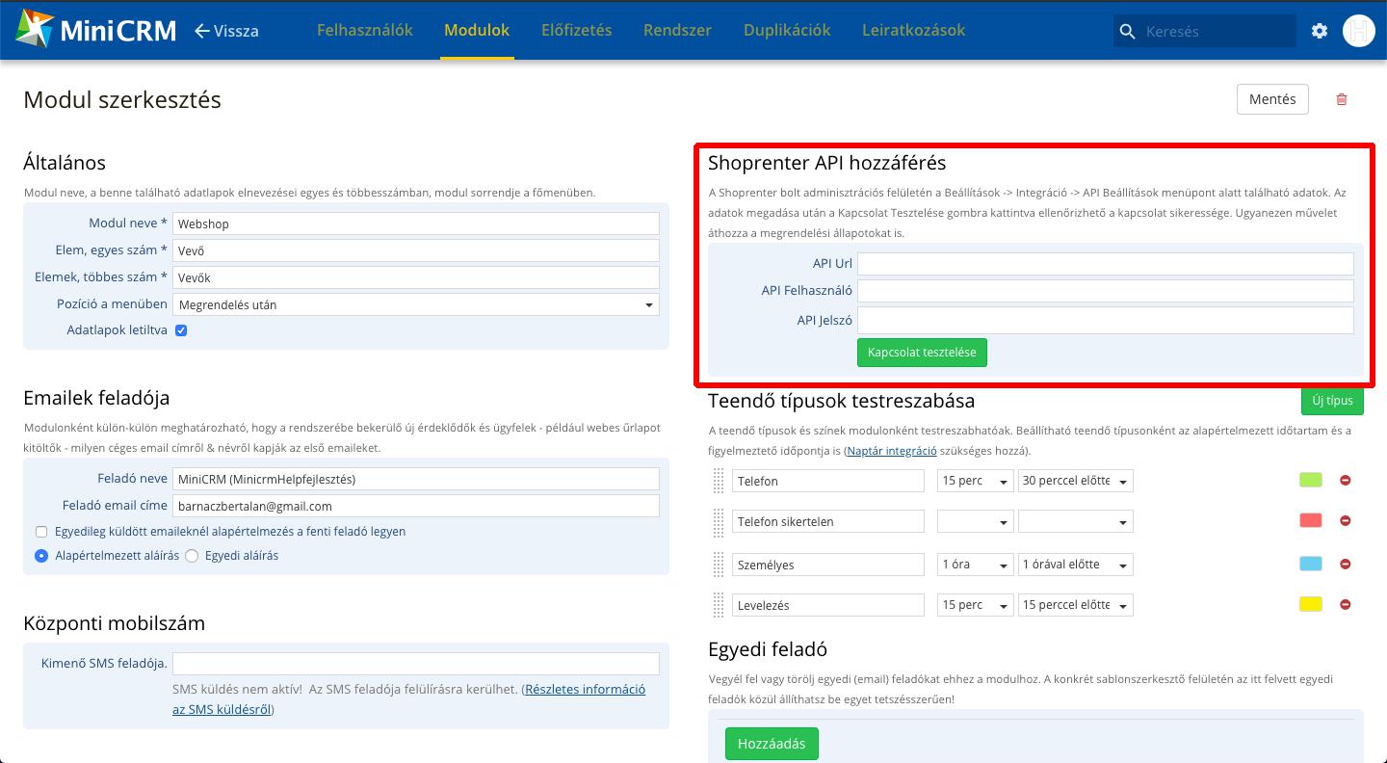Screen dimensions: 1387x763
Task: Open Telefon sikertelen duration dropdown
Action: 976,521
